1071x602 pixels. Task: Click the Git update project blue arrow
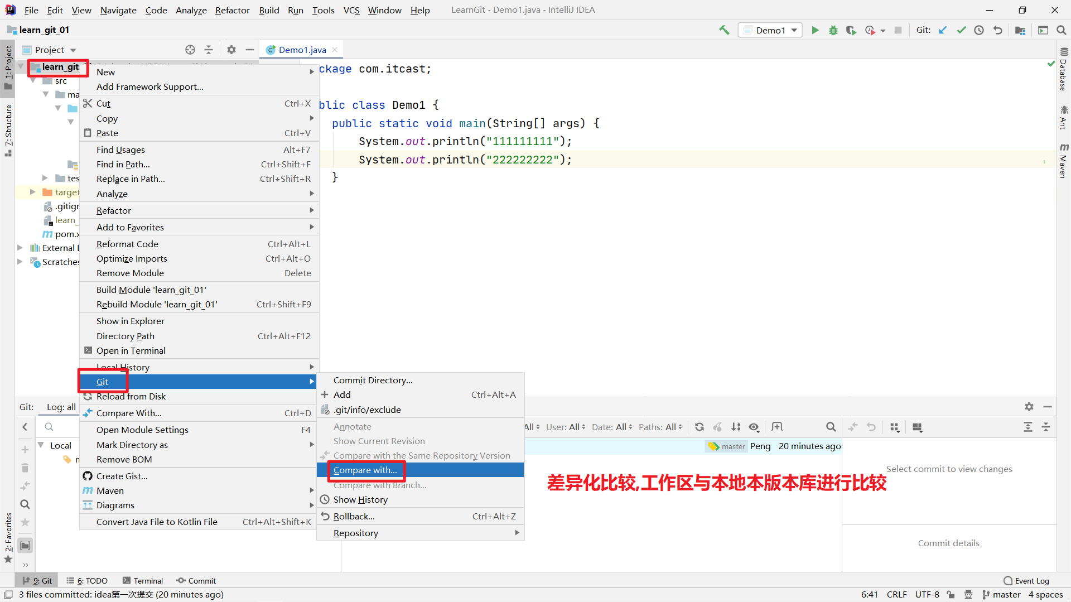click(943, 30)
